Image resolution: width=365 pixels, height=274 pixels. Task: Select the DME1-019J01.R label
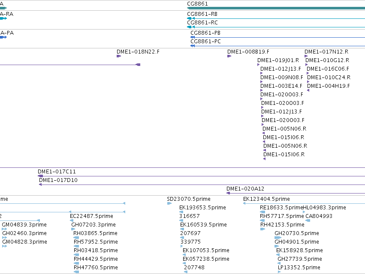278,60
